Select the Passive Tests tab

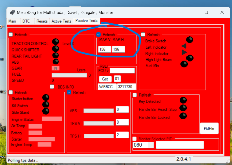86,21
